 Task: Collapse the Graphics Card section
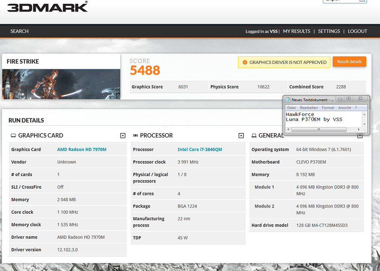[123, 135]
